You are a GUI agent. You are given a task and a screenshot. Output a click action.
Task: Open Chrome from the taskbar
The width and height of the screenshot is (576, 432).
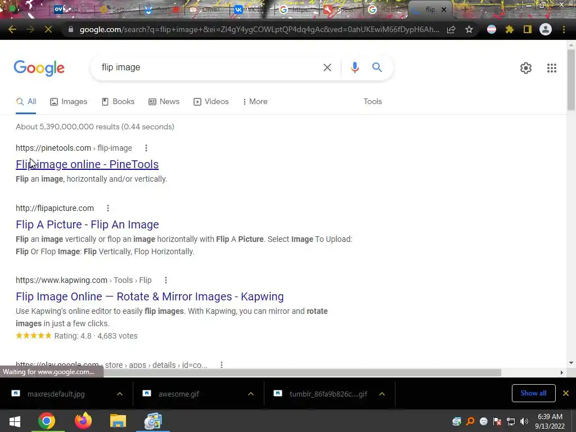click(46, 421)
